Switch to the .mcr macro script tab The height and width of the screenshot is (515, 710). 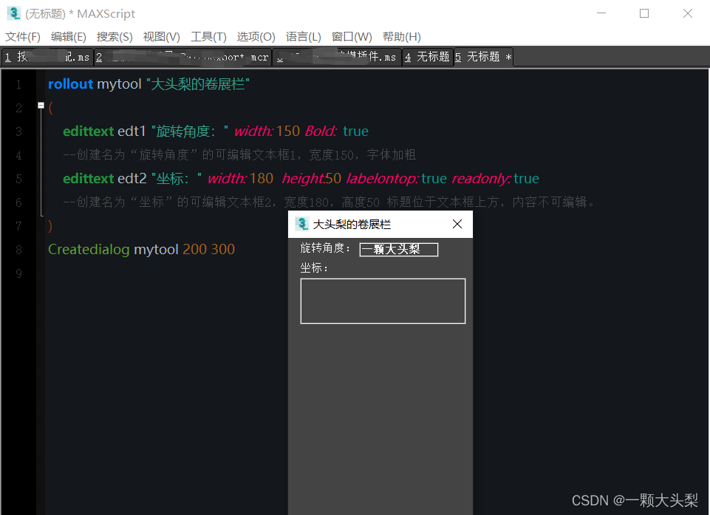[x=185, y=57]
